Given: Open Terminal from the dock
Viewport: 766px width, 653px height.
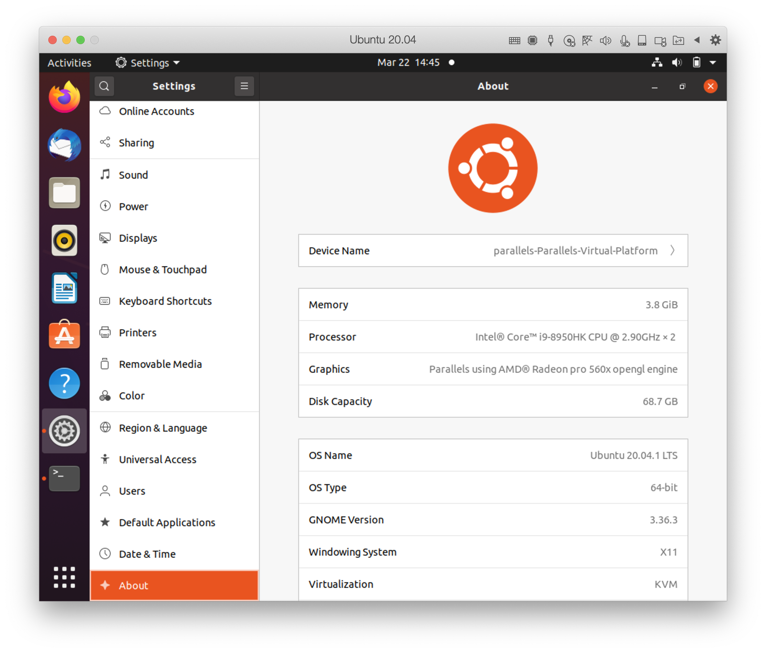Looking at the screenshot, I should point(64,478).
